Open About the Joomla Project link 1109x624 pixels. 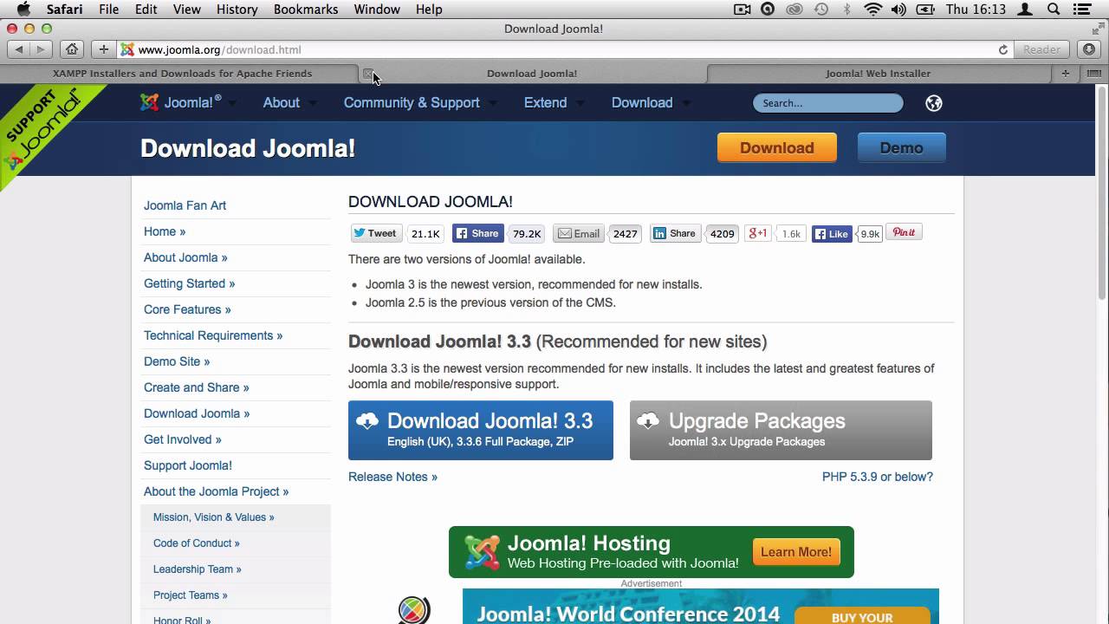(216, 491)
